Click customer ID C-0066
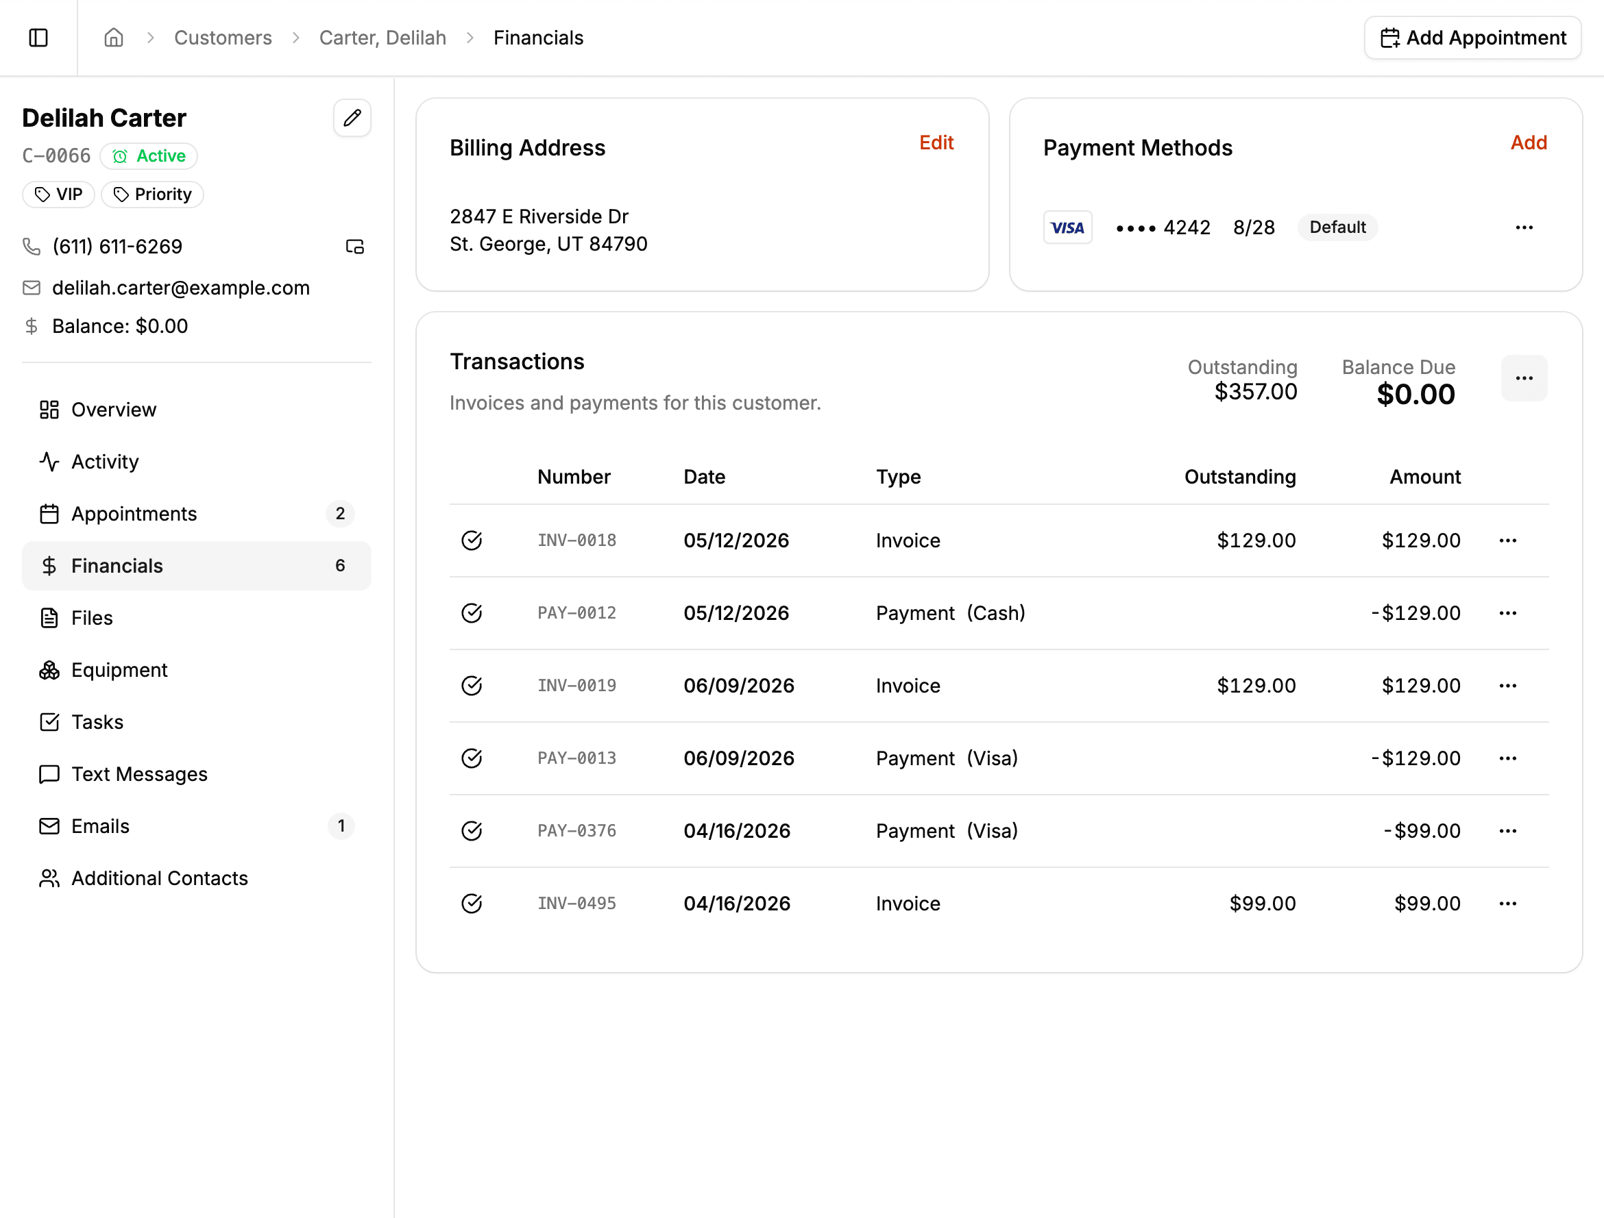Image resolution: width=1604 pixels, height=1218 pixels. point(57,156)
